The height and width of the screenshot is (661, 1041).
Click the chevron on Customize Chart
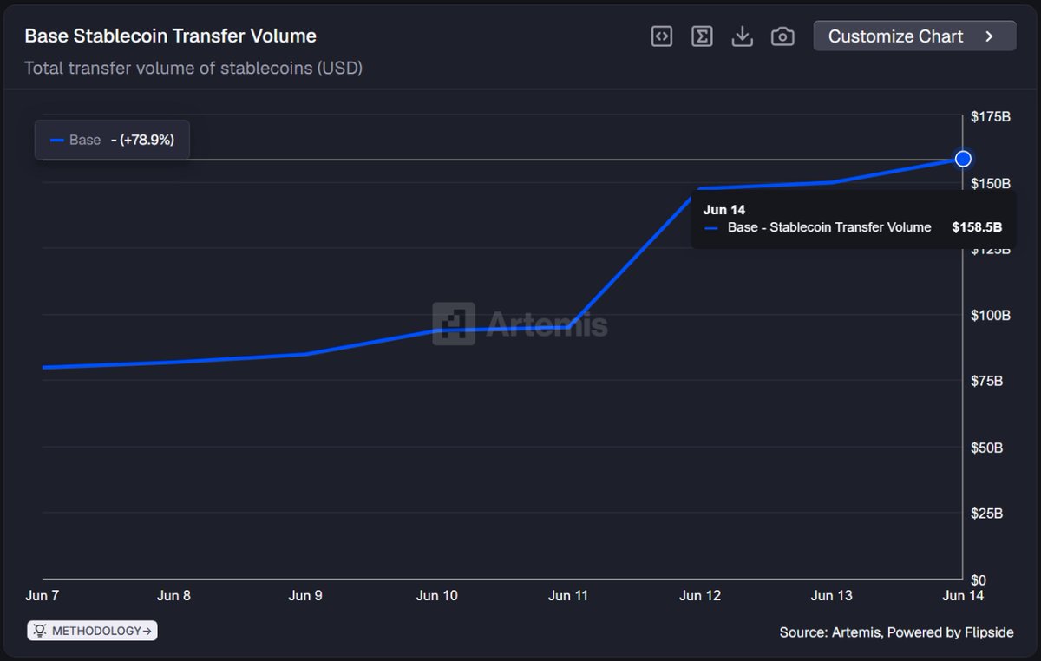[x=990, y=36]
